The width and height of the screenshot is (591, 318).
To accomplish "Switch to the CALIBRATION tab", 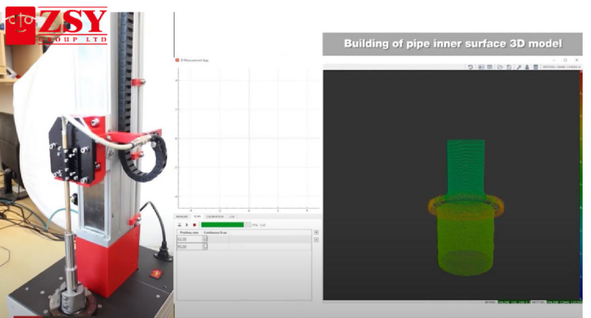I will click(215, 217).
